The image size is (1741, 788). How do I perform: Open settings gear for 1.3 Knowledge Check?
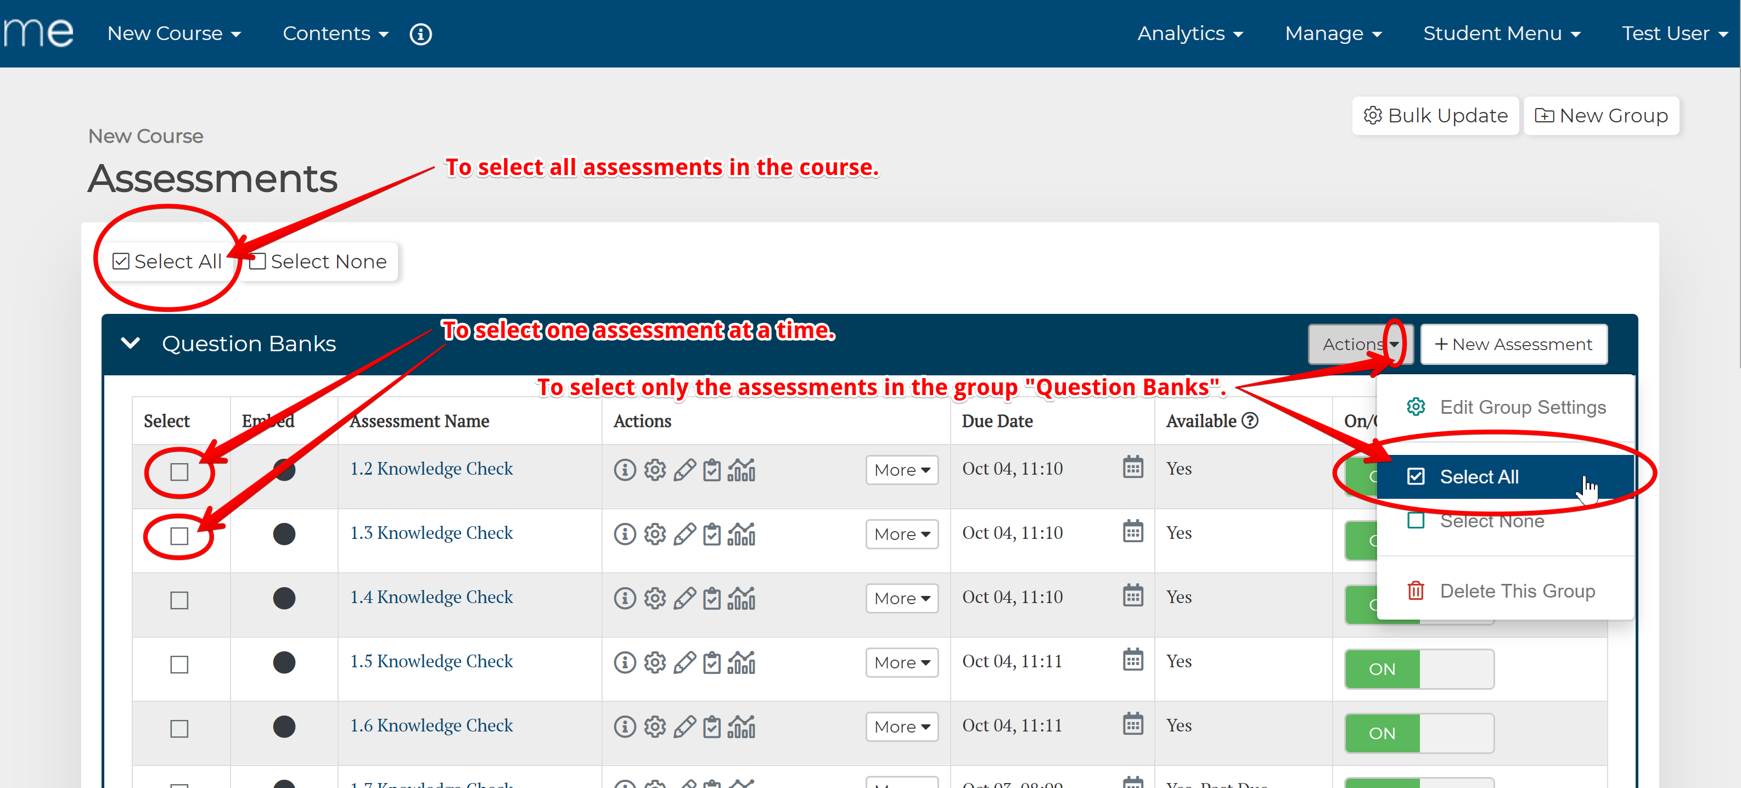click(x=654, y=534)
